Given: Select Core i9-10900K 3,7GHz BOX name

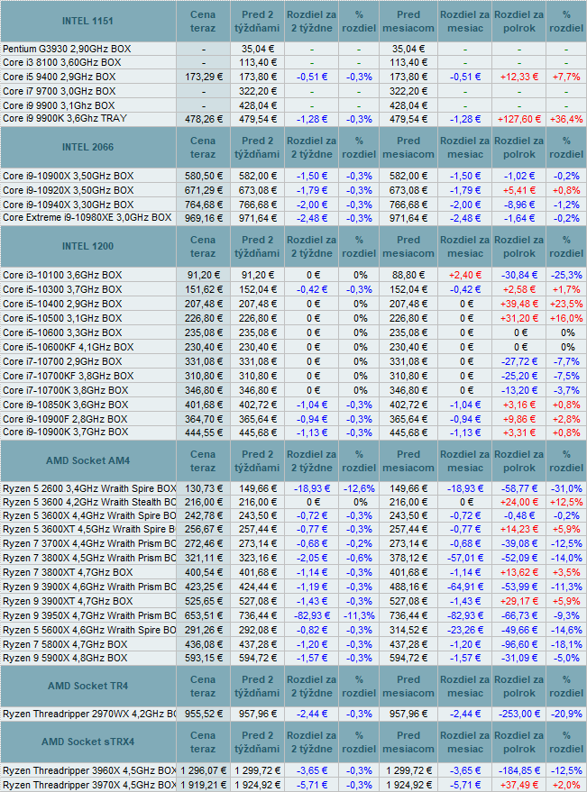Looking at the screenshot, I should coord(65,432).
